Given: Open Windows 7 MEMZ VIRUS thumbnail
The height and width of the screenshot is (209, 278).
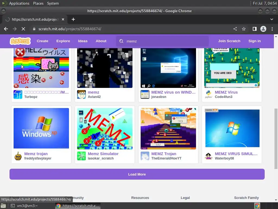Looking at the screenshot, I should click(232, 128).
